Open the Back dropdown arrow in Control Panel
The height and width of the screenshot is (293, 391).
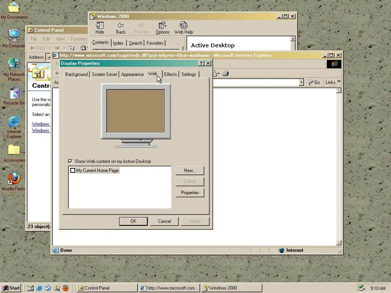tap(50, 48)
